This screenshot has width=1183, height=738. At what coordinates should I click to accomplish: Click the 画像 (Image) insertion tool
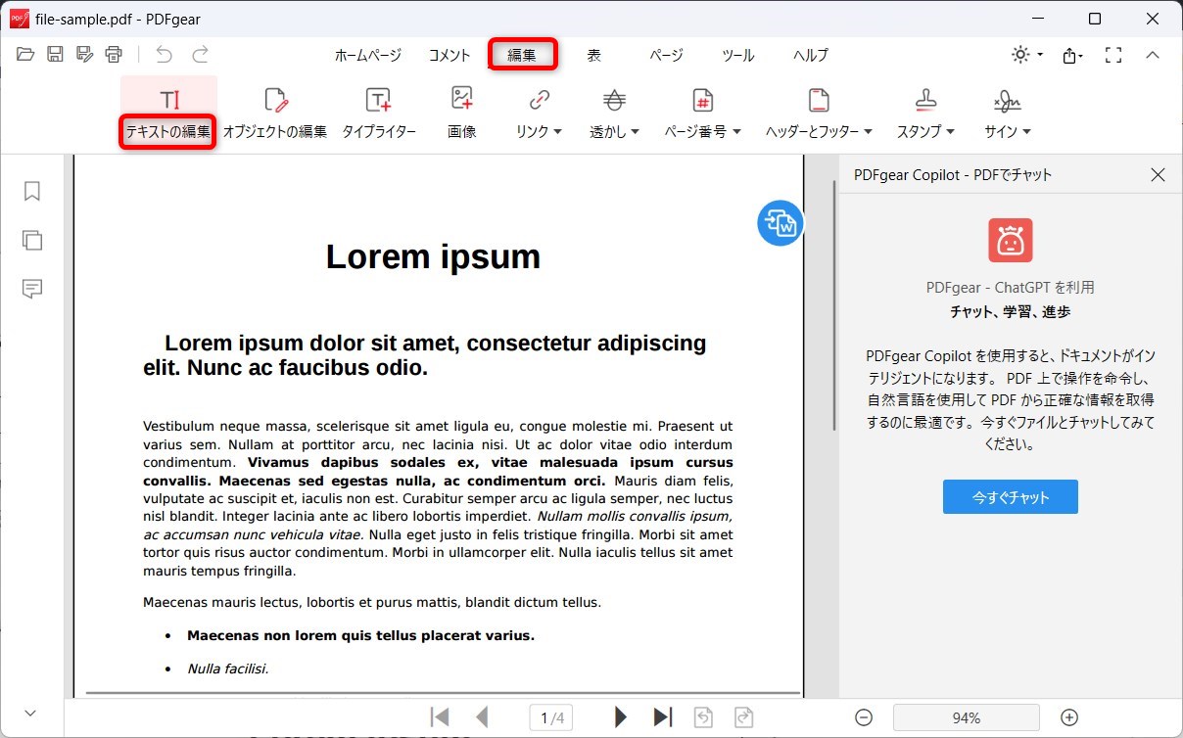pos(461,110)
